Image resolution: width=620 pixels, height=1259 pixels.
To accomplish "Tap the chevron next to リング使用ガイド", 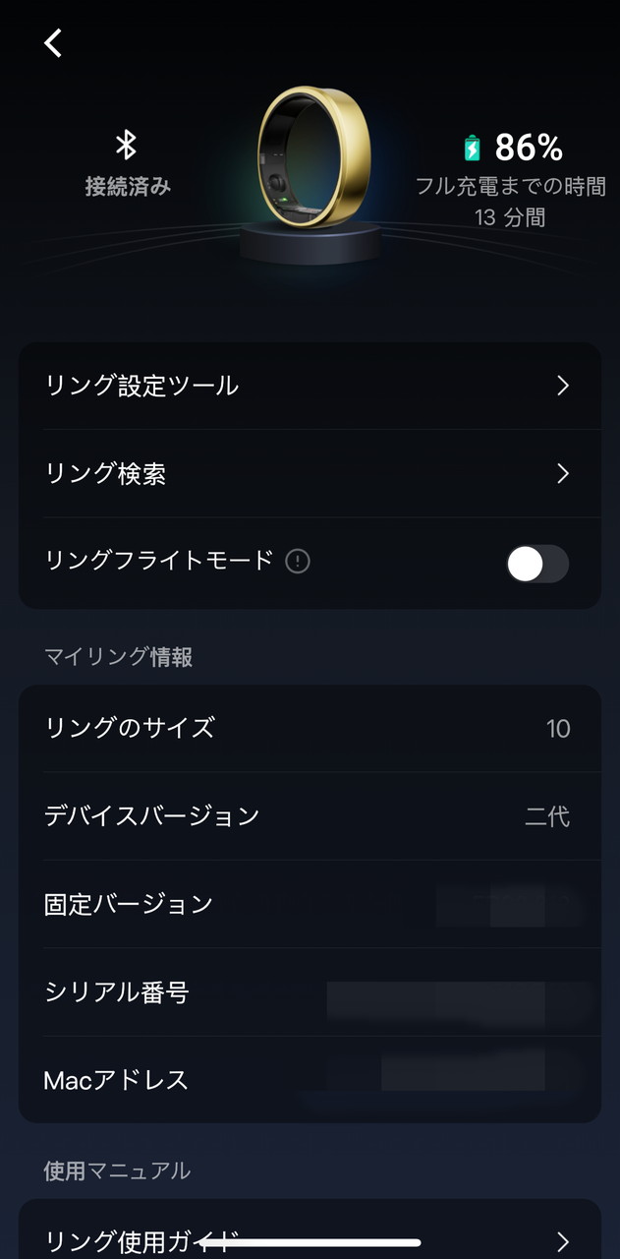I will [563, 1240].
